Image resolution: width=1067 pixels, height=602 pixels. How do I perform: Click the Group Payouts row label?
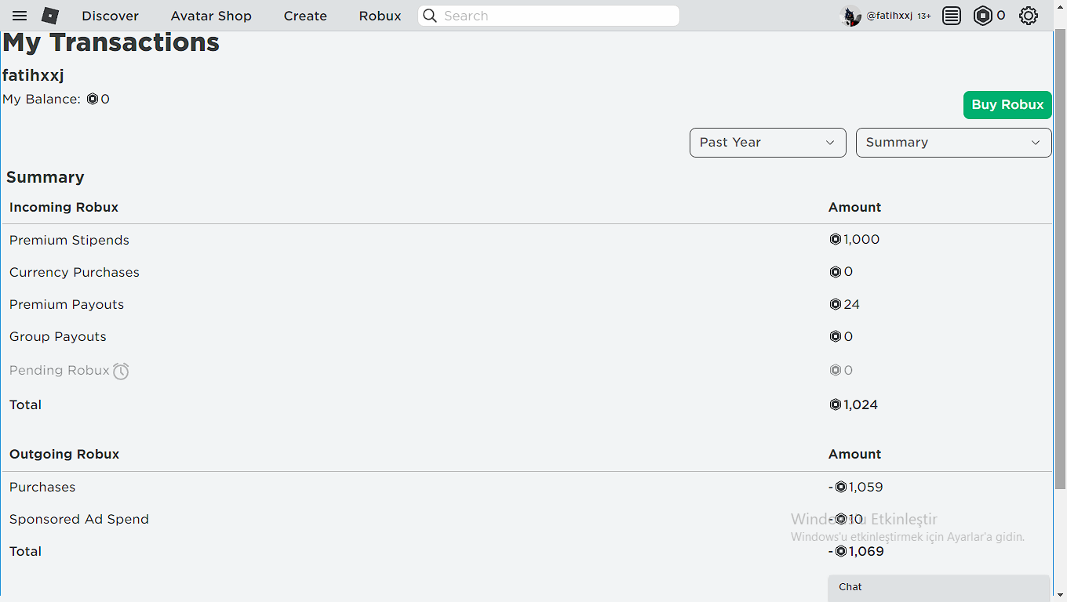(x=58, y=336)
